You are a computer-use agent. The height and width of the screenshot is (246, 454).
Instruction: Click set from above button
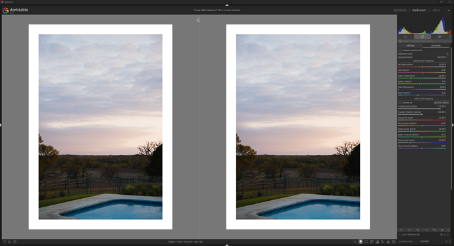pos(441,102)
